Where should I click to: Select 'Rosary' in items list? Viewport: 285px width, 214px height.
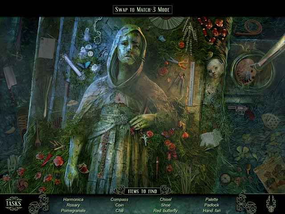73,205
